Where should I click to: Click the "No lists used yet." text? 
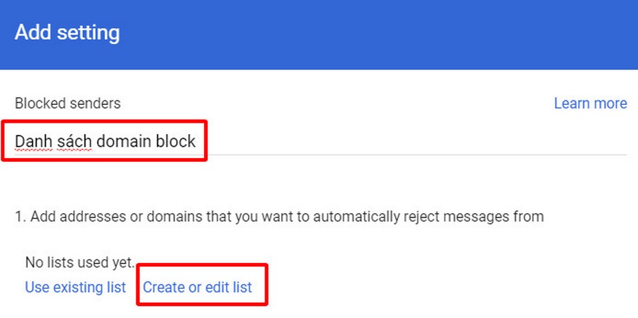(x=80, y=262)
